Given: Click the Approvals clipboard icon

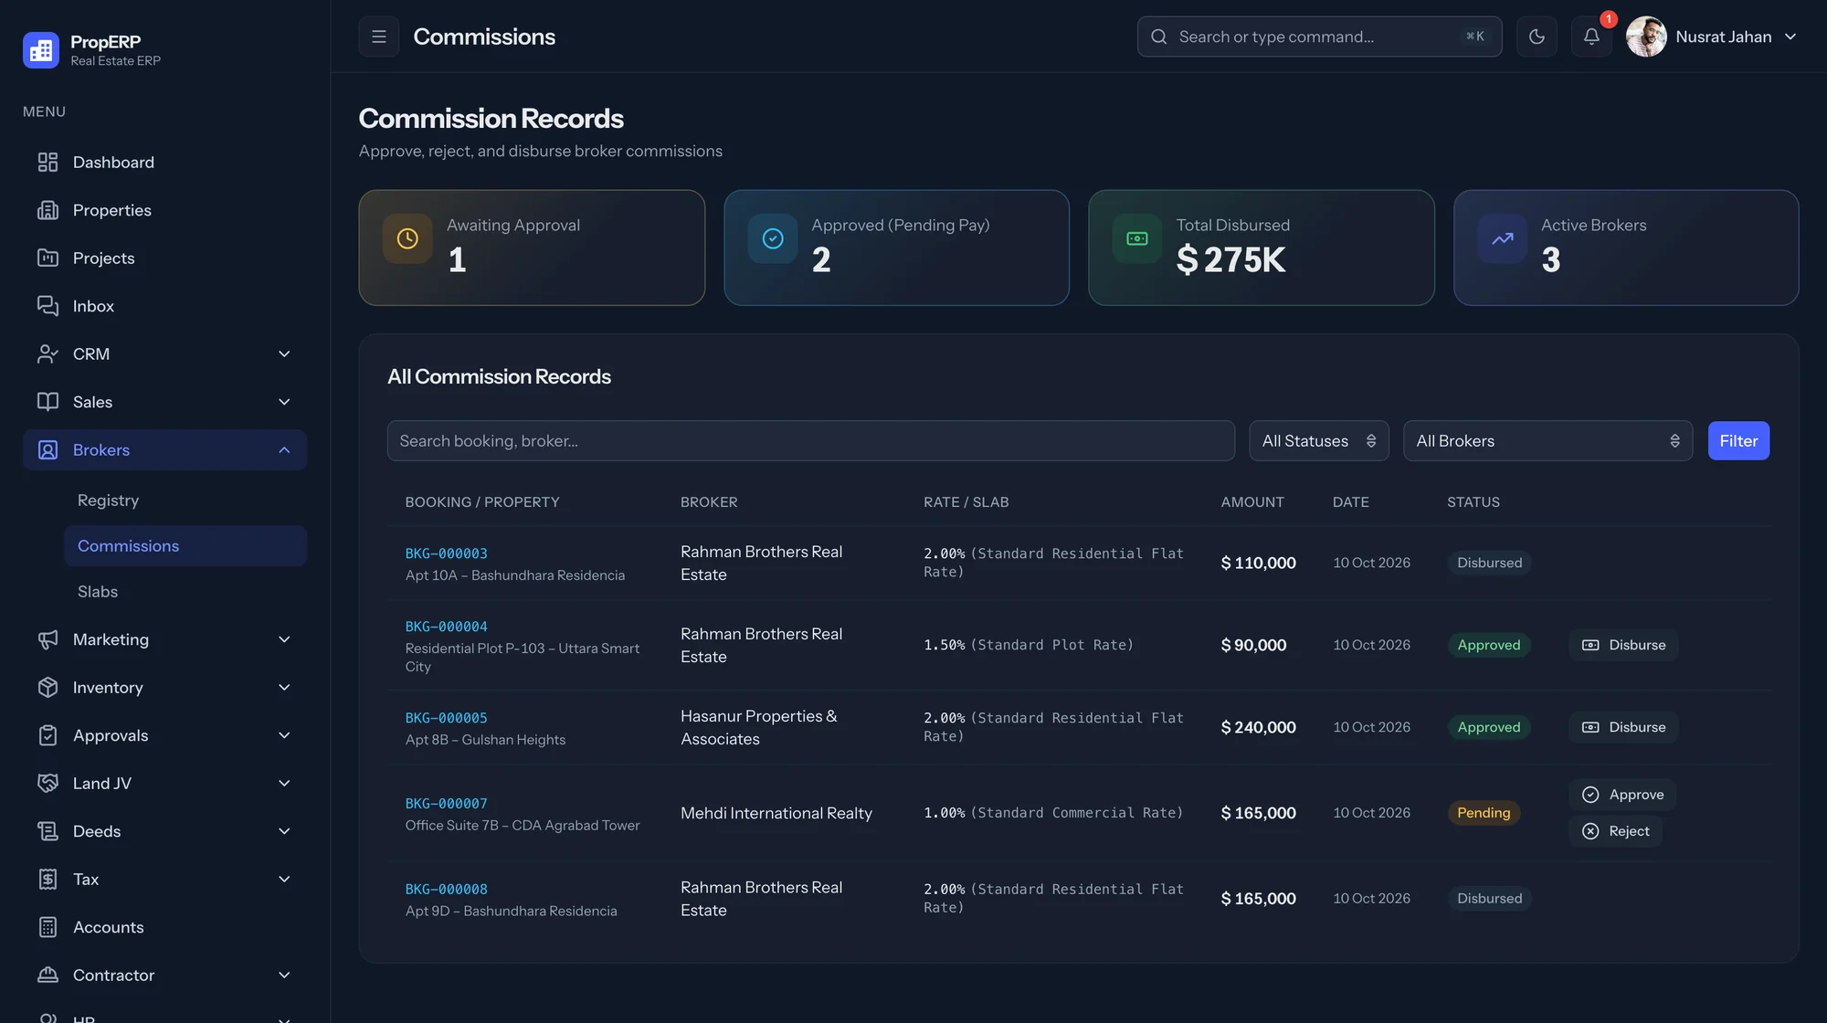Looking at the screenshot, I should click(x=48, y=735).
